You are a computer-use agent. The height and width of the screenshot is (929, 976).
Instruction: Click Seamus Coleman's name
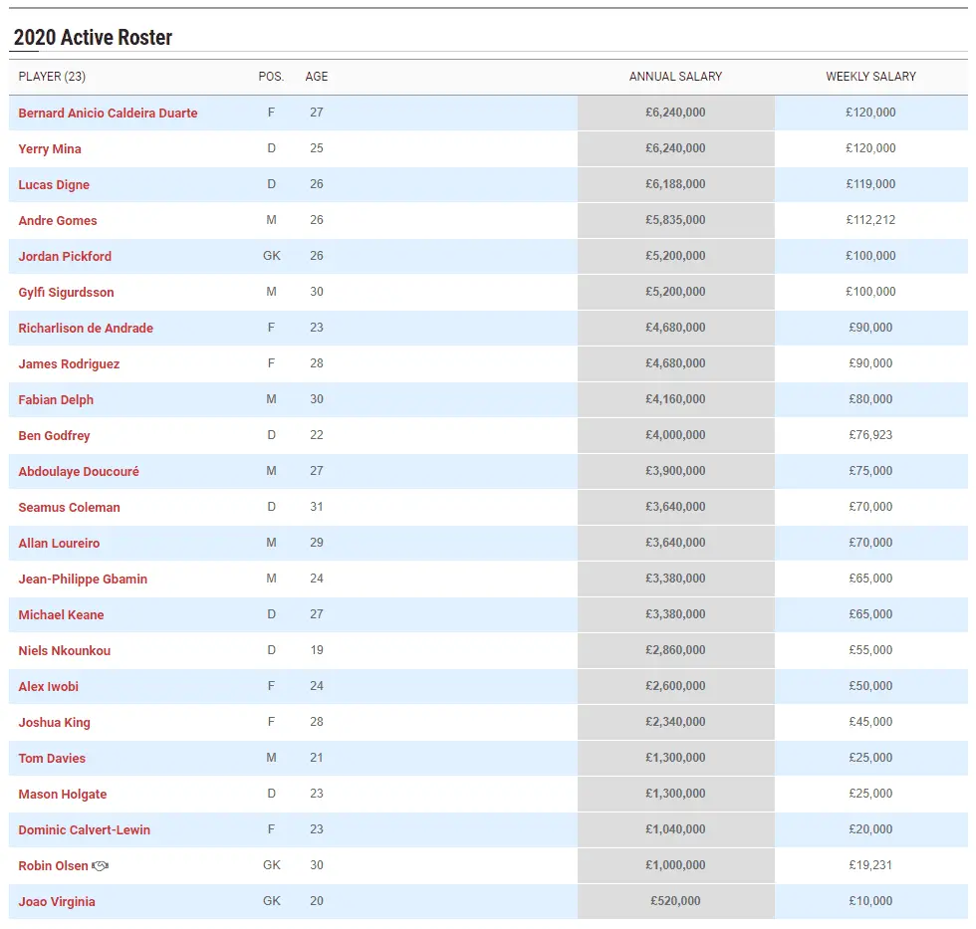(69, 508)
